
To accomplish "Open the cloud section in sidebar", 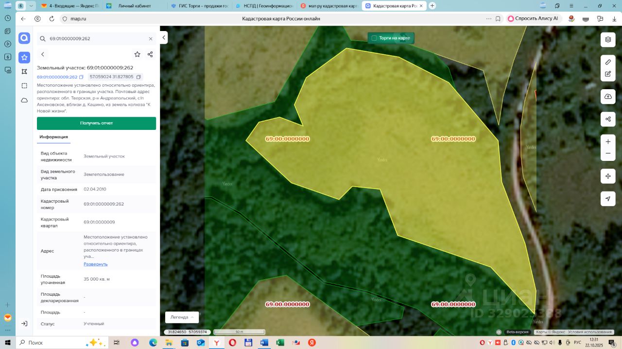I will 24,100.
